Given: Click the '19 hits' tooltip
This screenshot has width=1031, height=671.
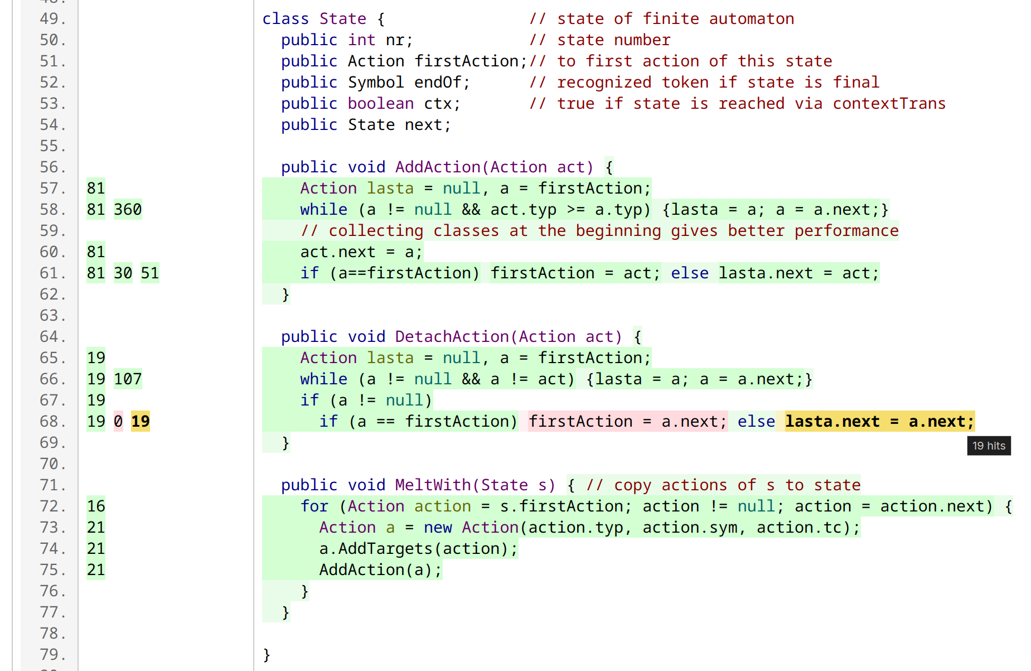Looking at the screenshot, I should tap(989, 446).
